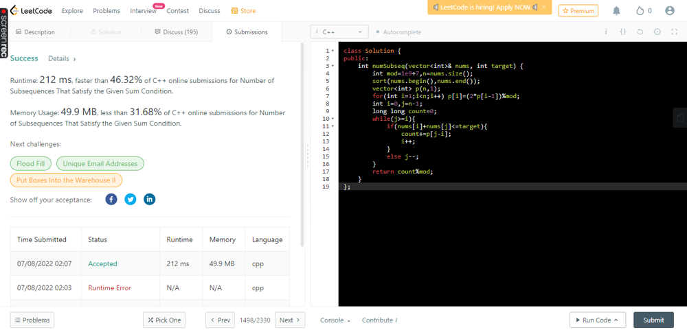Go to the Contest page
This screenshot has height=330, width=687.
click(x=177, y=10)
